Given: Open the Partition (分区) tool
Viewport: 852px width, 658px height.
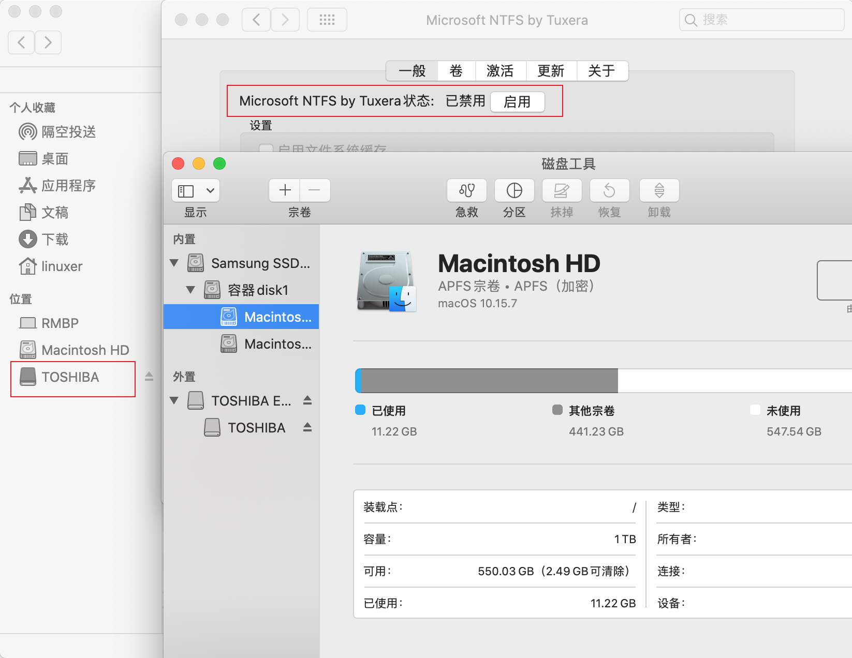Looking at the screenshot, I should (514, 190).
